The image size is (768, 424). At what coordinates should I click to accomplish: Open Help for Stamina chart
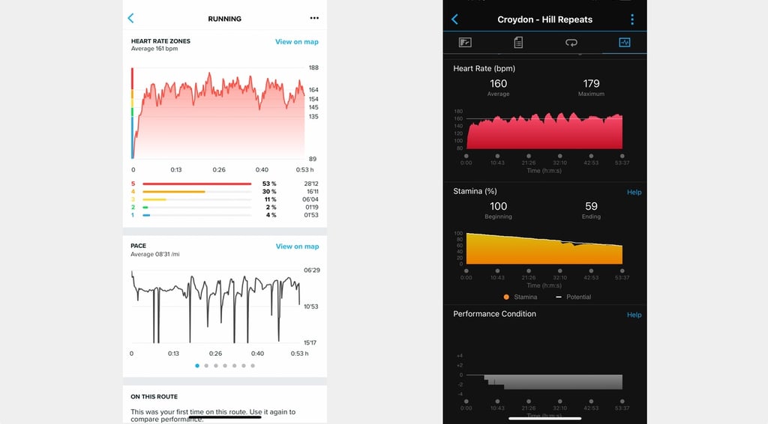tap(634, 193)
